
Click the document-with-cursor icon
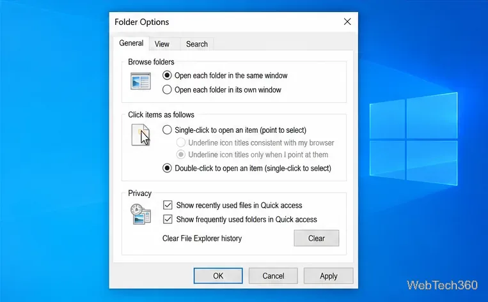tap(141, 135)
